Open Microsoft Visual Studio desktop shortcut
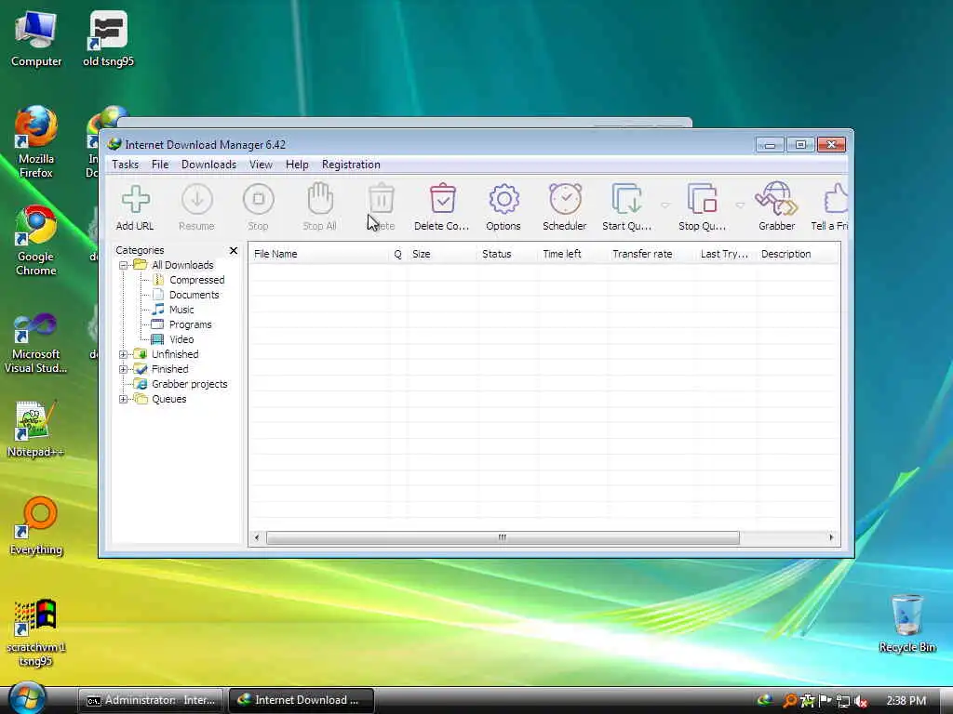The image size is (953, 714). point(35,343)
